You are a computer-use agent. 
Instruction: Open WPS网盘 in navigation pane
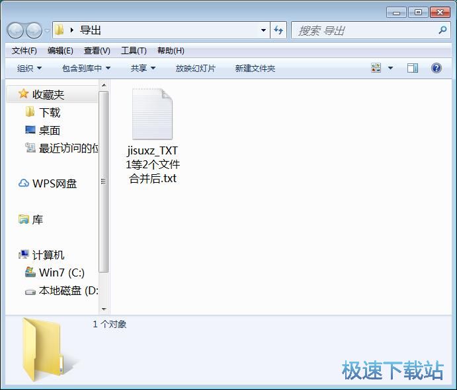[54, 183]
